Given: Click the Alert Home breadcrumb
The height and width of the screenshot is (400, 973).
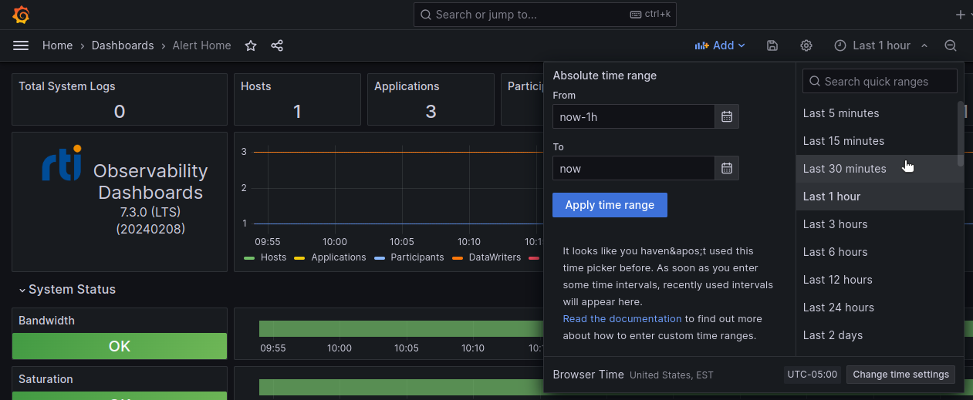Looking at the screenshot, I should point(202,45).
